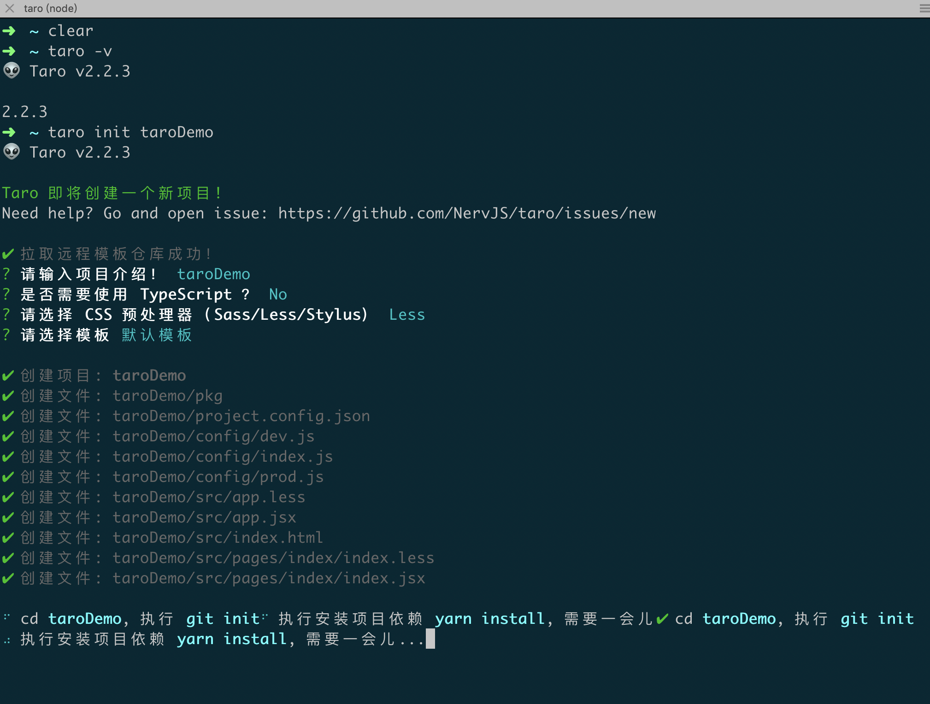Open the GitHub NervJS taro issues link
Image resolution: width=930 pixels, height=704 pixels.
point(466,213)
